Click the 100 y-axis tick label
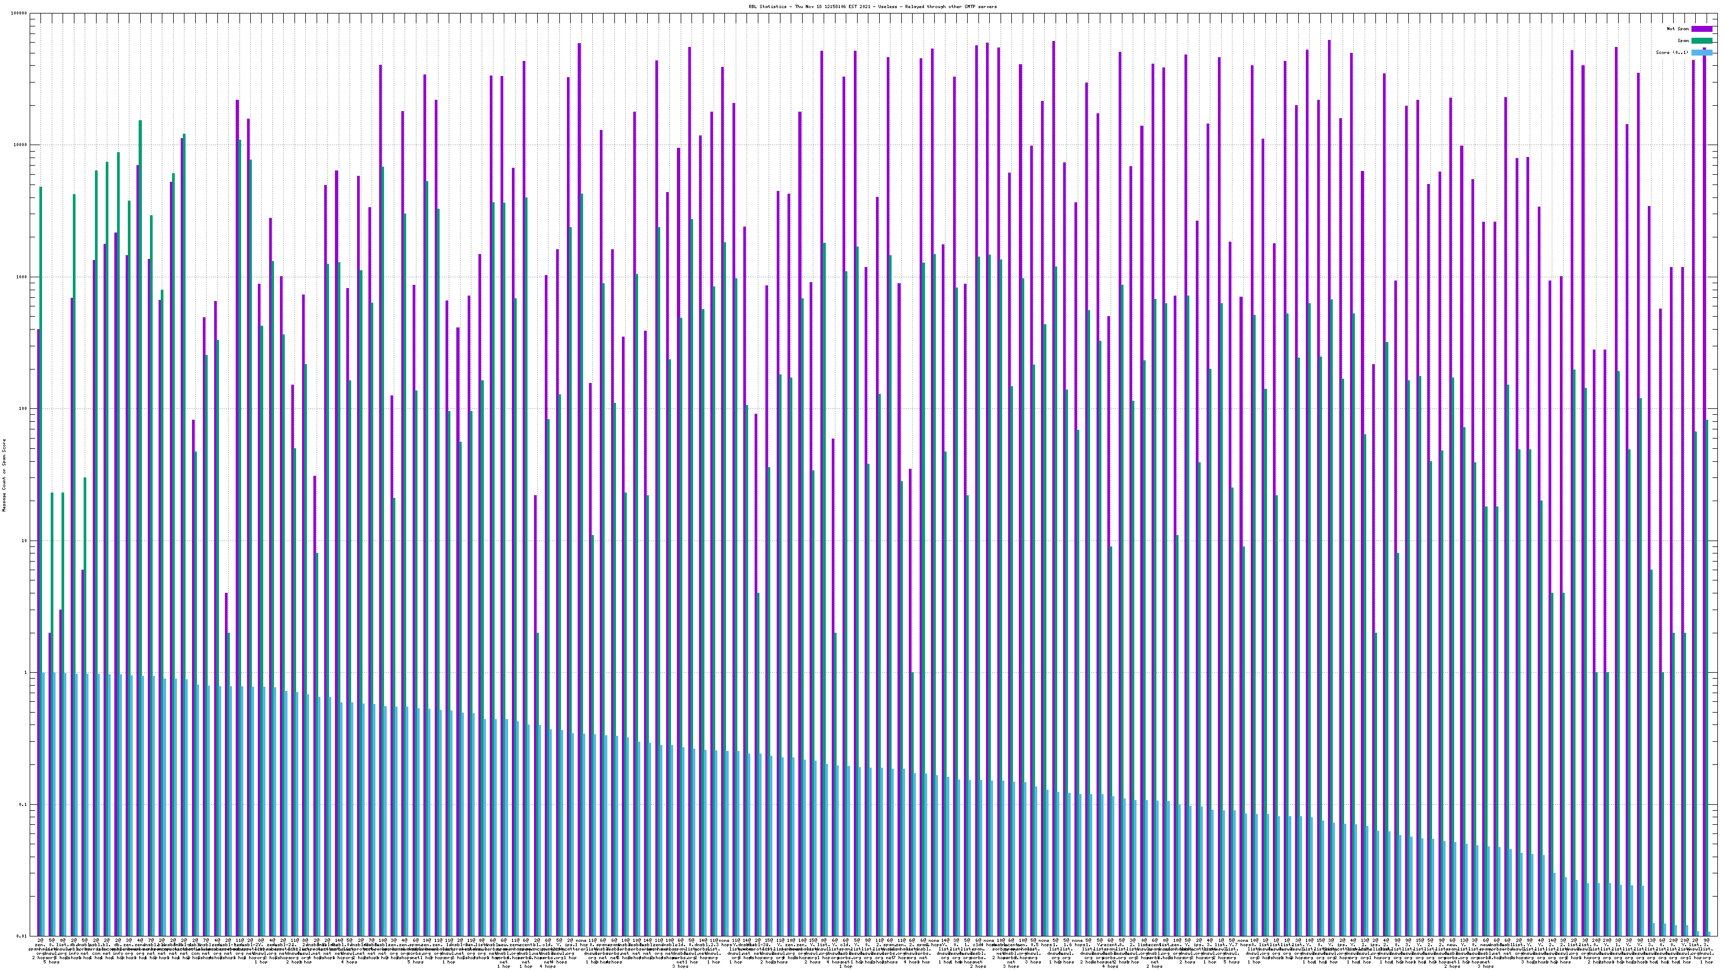1726x971 pixels. [23, 409]
